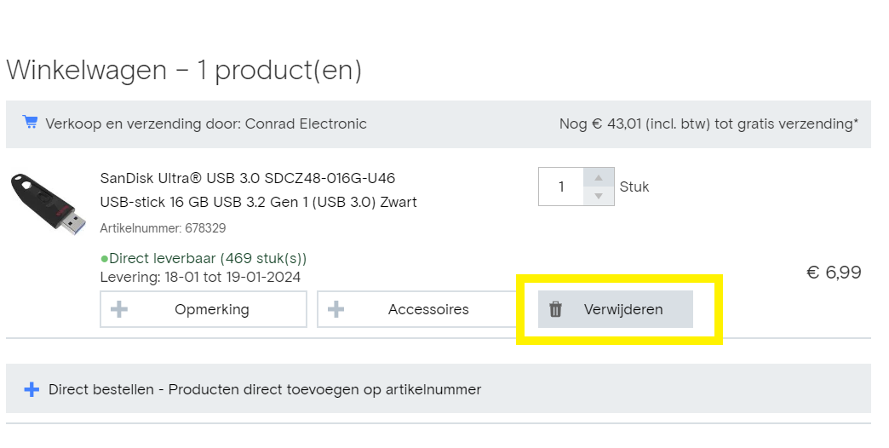Decrease quantity with the down arrow
The image size is (889, 448).
(x=598, y=196)
